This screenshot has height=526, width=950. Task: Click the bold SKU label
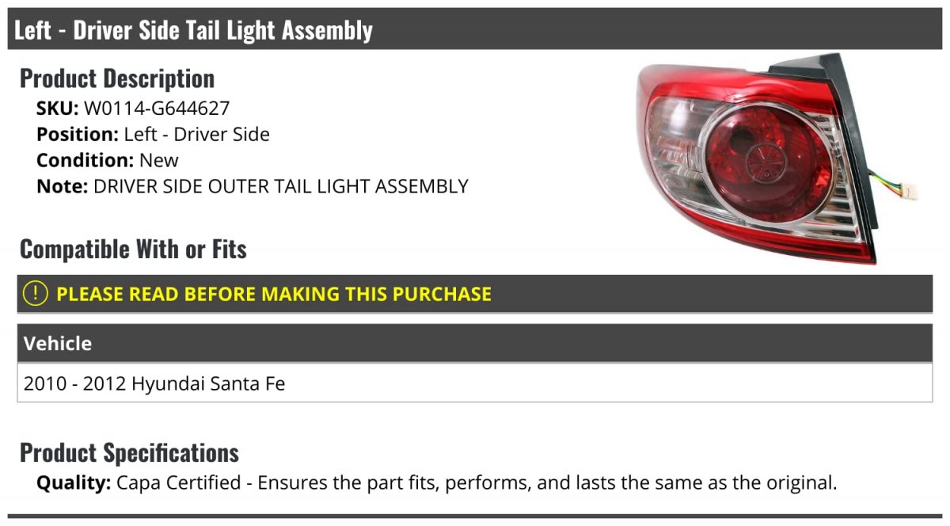coord(57,109)
